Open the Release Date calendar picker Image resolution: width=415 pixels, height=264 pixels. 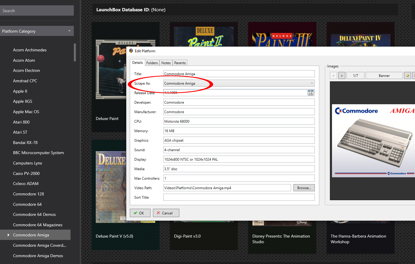click(x=310, y=93)
